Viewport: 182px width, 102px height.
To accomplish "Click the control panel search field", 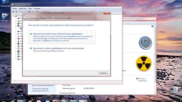I will (139, 19).
